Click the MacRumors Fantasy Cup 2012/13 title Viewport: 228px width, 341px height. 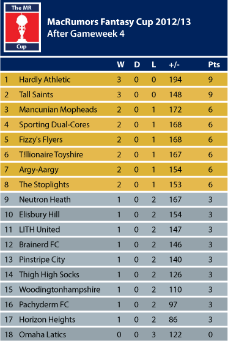tap(119, 22)
